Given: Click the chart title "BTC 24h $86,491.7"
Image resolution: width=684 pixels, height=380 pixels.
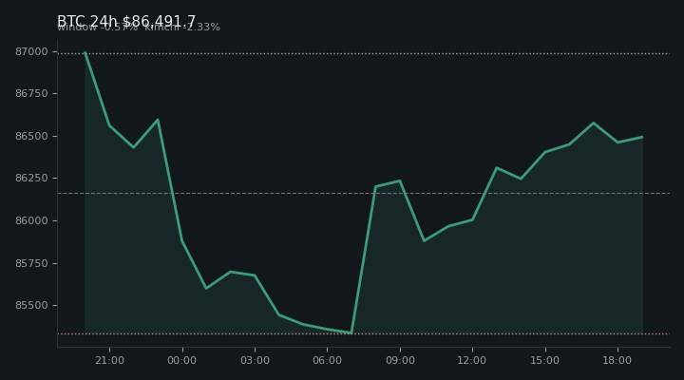Looking at the screenshot, I should 126,21.
